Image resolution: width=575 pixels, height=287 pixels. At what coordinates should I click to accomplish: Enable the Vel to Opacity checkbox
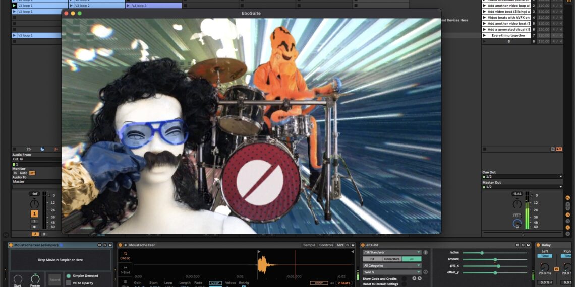(x=69, y=283)
